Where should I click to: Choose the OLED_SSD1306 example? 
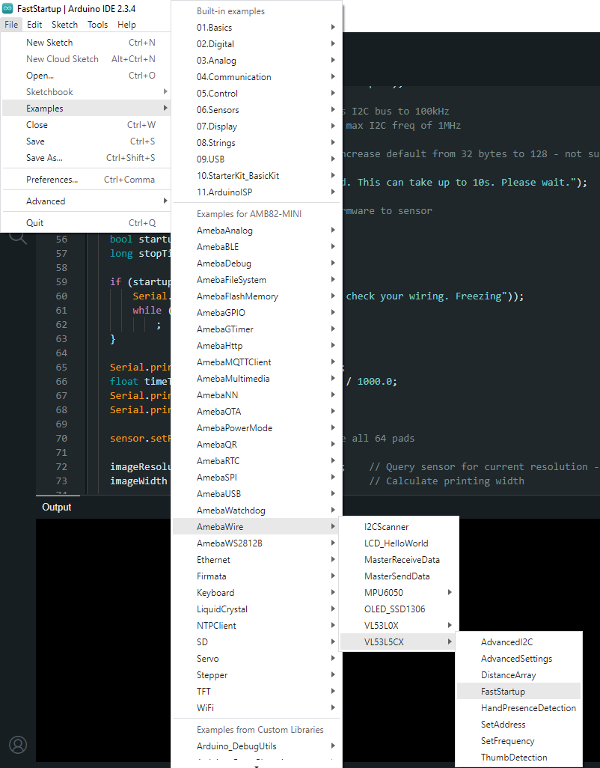[x=396, y=609]
